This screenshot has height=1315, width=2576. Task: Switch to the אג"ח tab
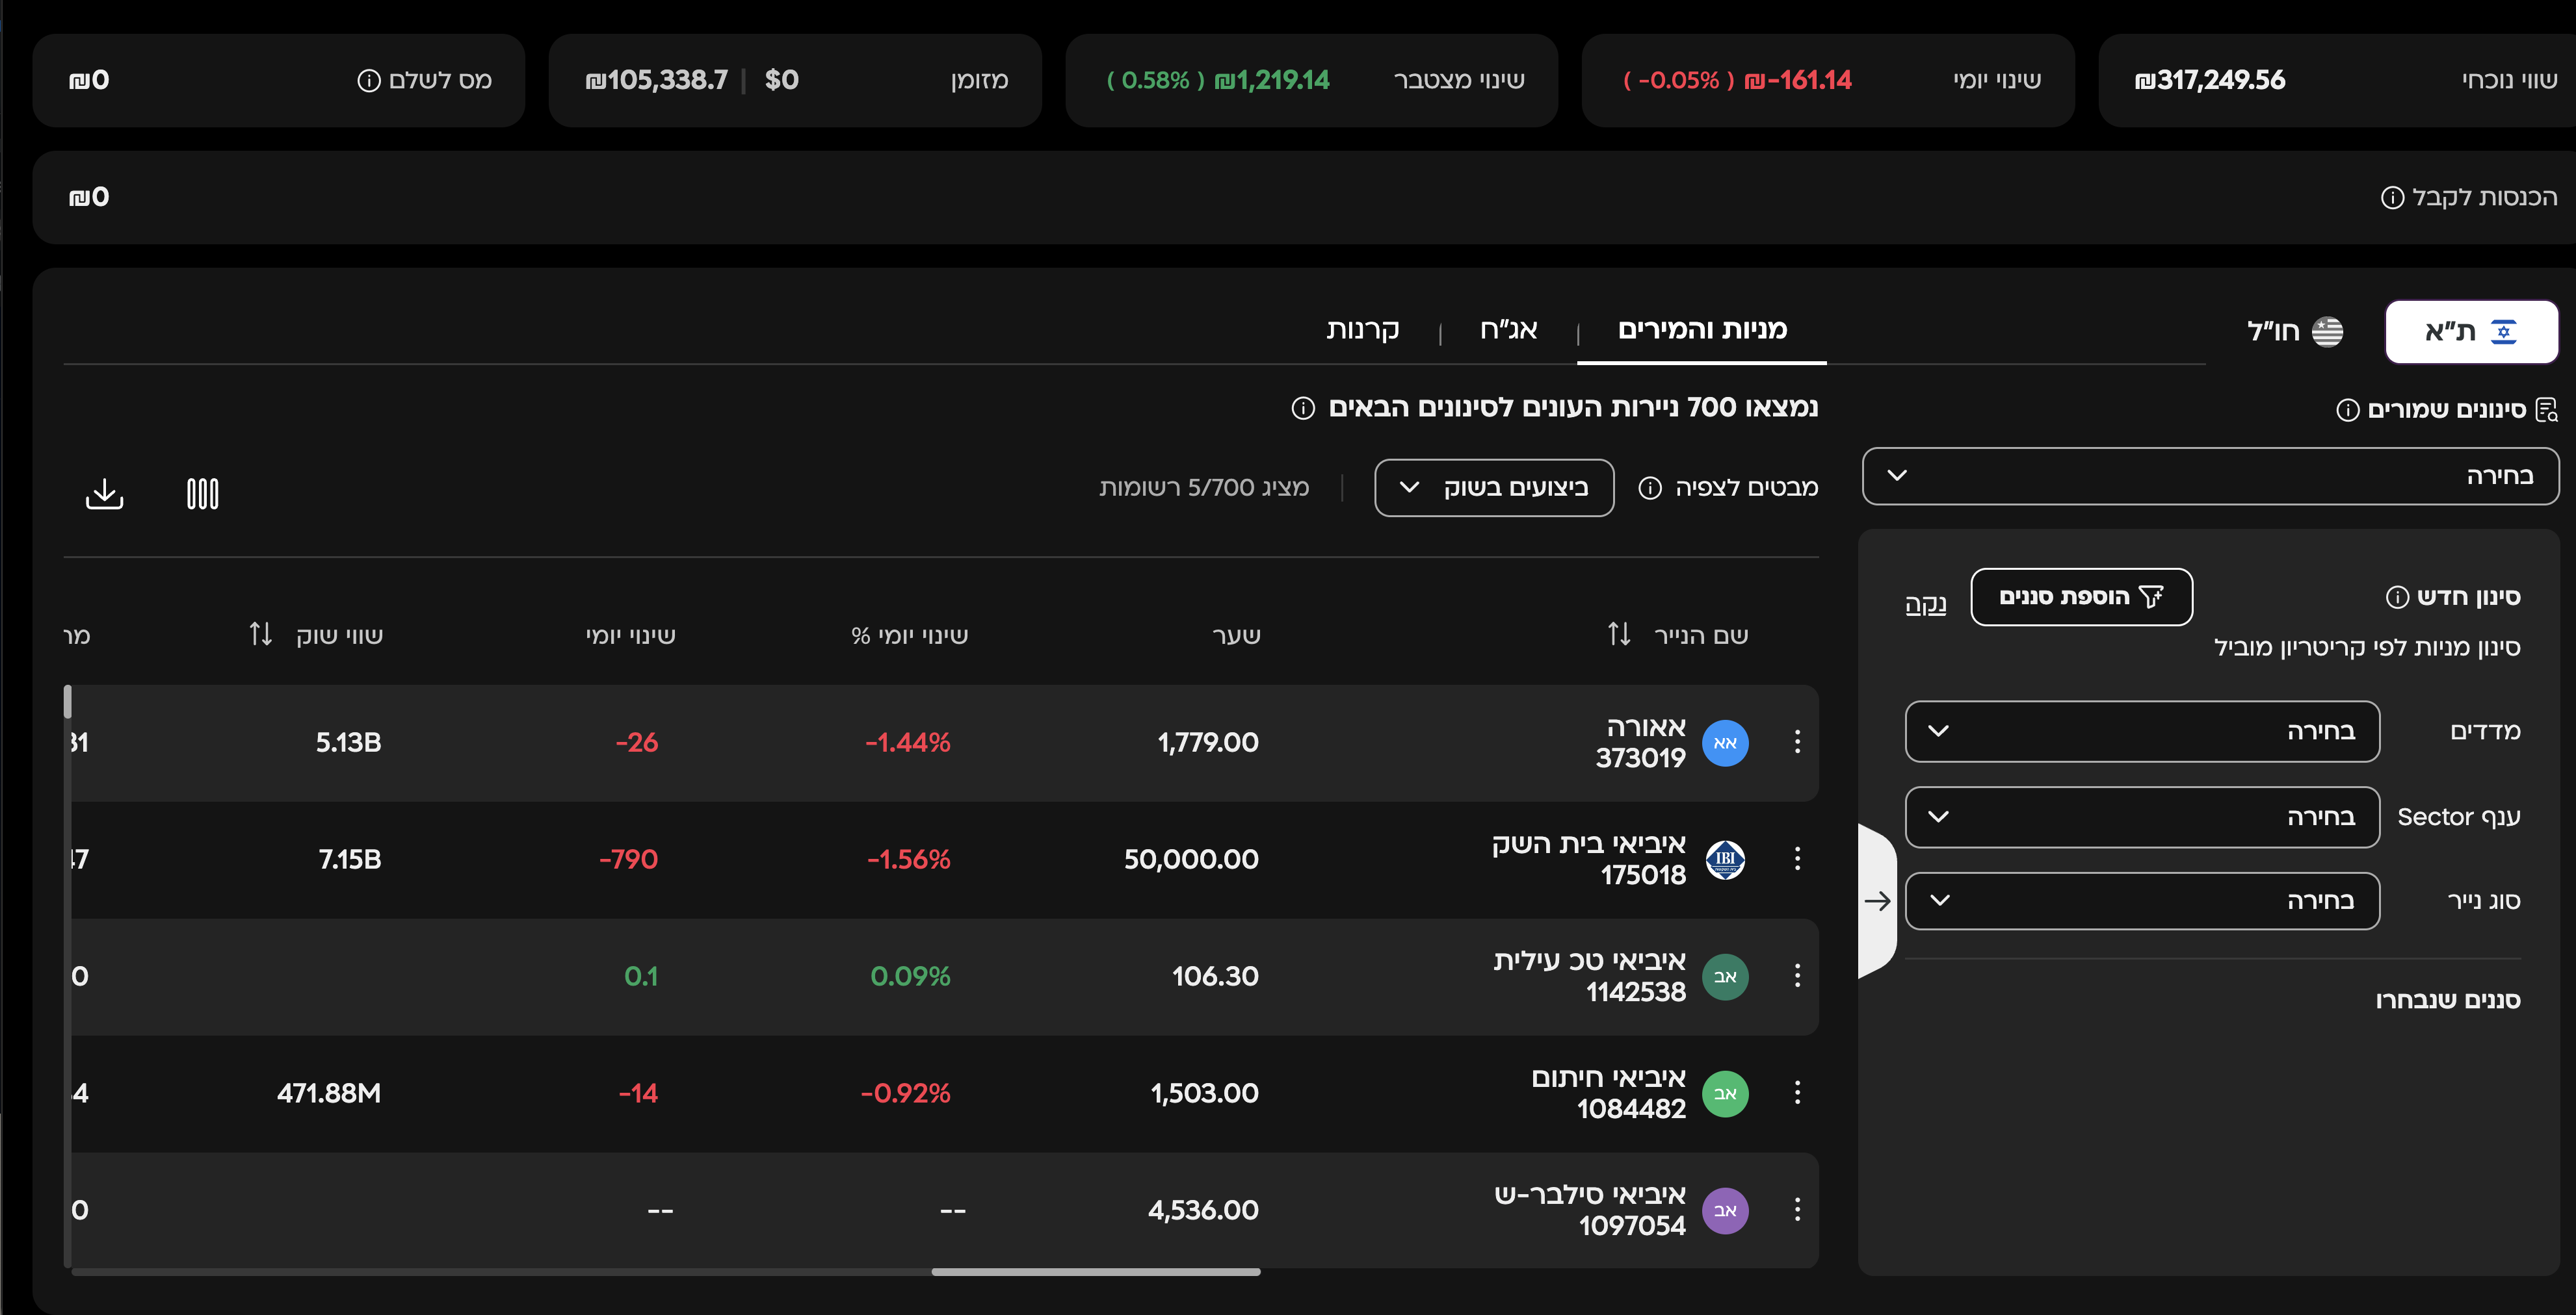click(1508, 329)
